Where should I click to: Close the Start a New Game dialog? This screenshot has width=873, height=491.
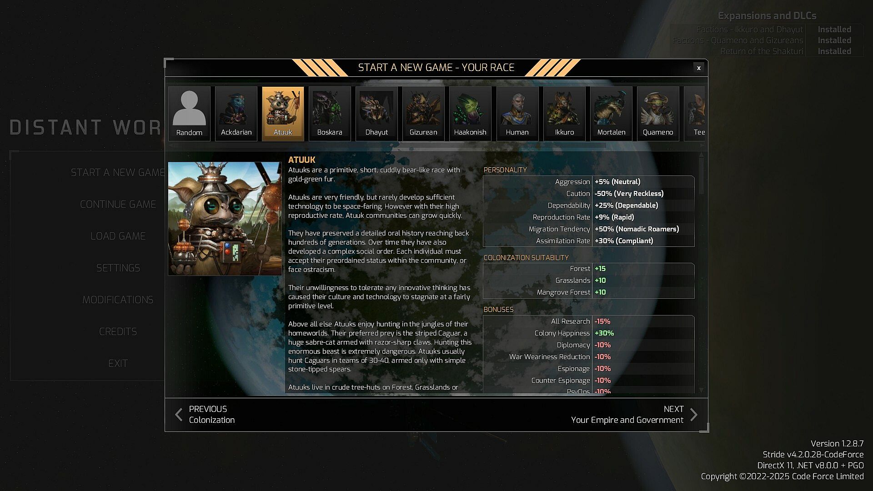tap(699, 68)
